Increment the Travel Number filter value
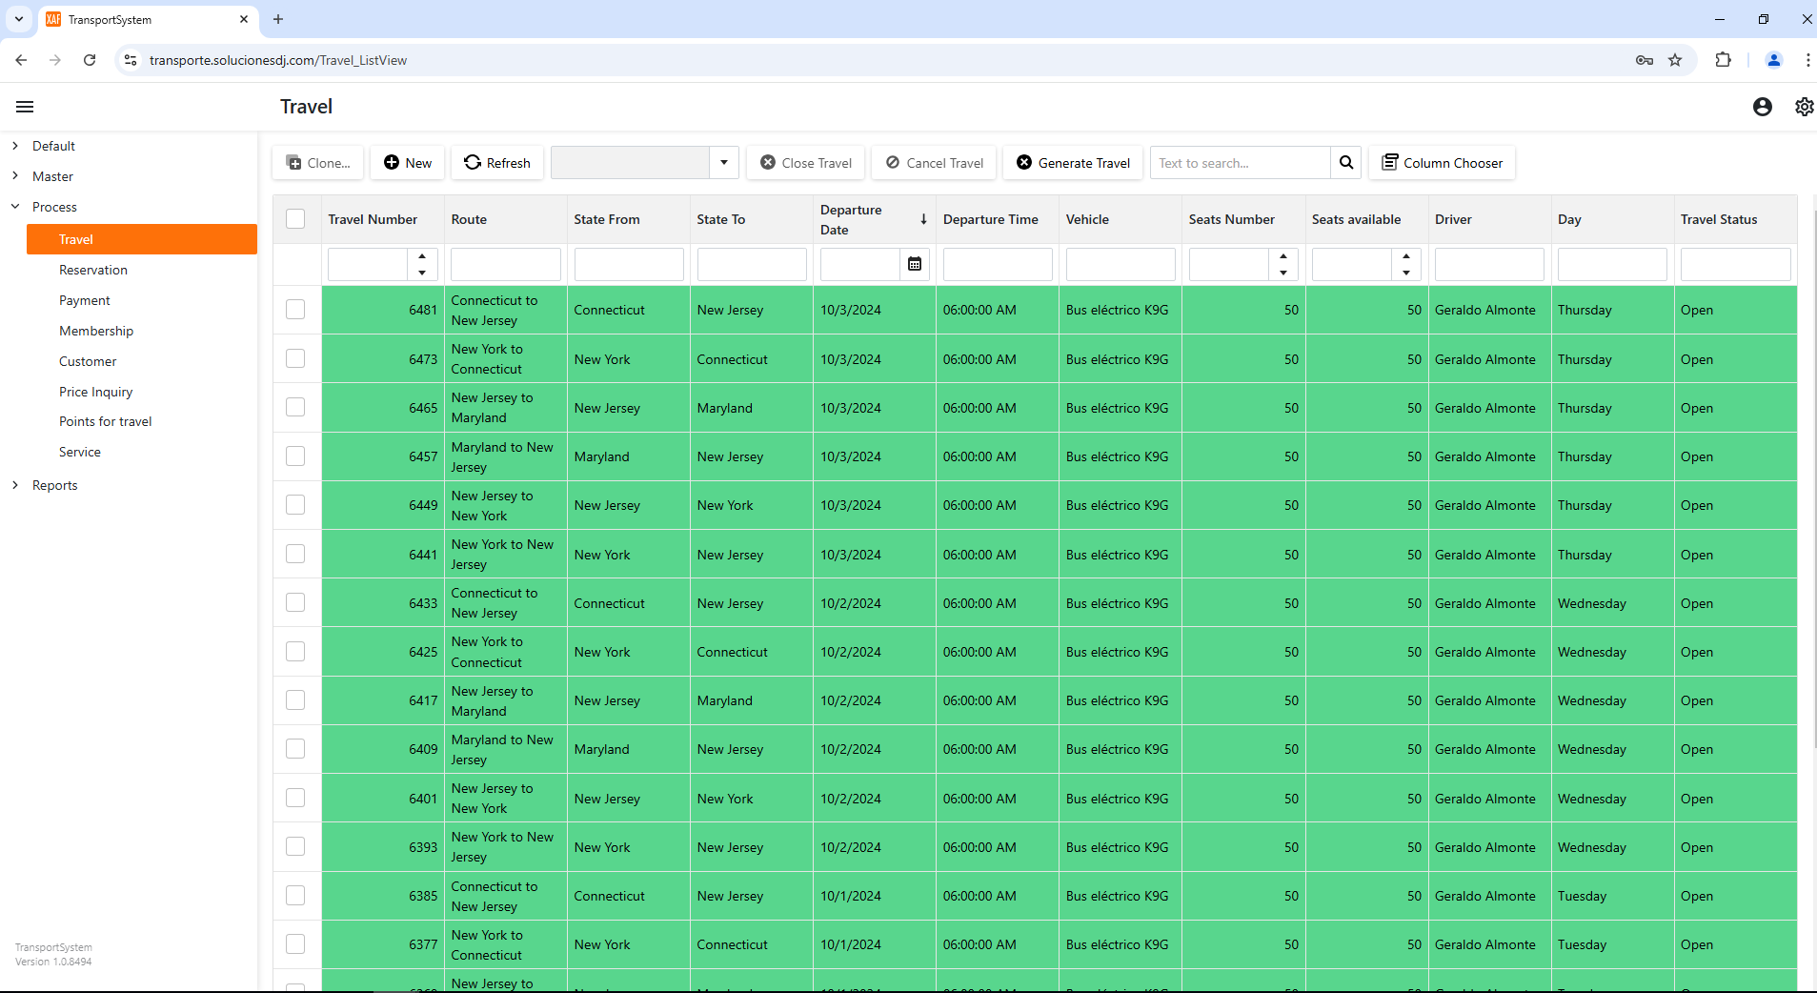The image size is (1817, 993). pos(422,256)
